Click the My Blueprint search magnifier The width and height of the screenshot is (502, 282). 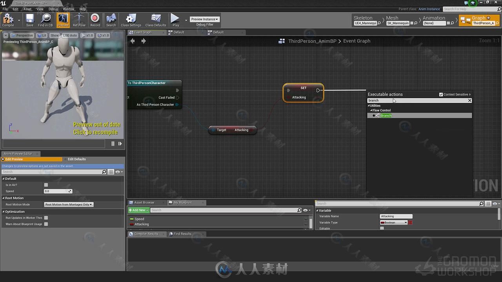tap(299, 210)
